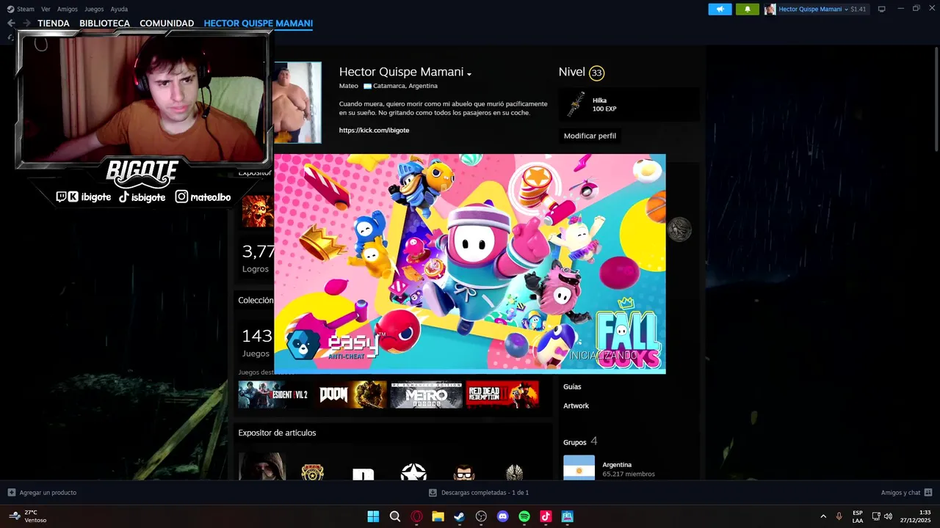Open Discord from the taskbar

502,516
